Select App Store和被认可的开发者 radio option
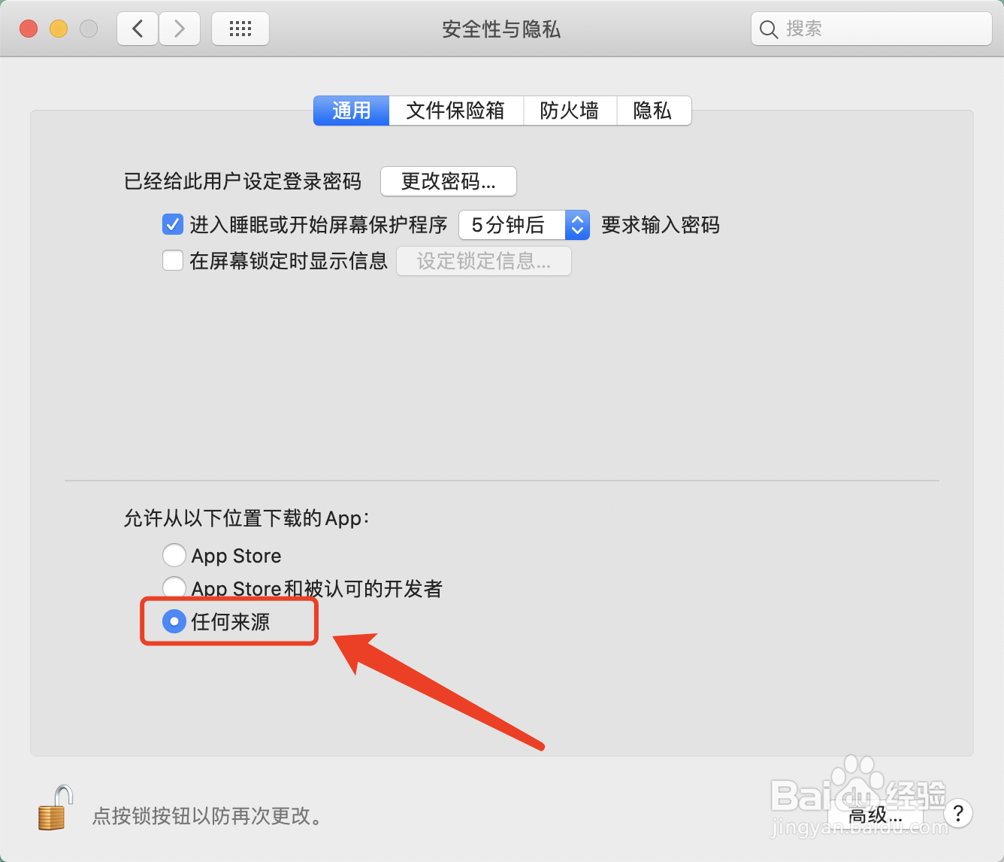Image resolution: width=1004 pixels, height=862 pixels. coord(174,587)
